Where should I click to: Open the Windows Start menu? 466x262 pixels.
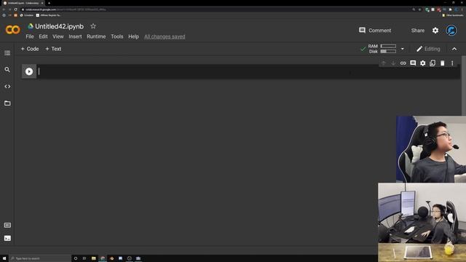point(4,258)
